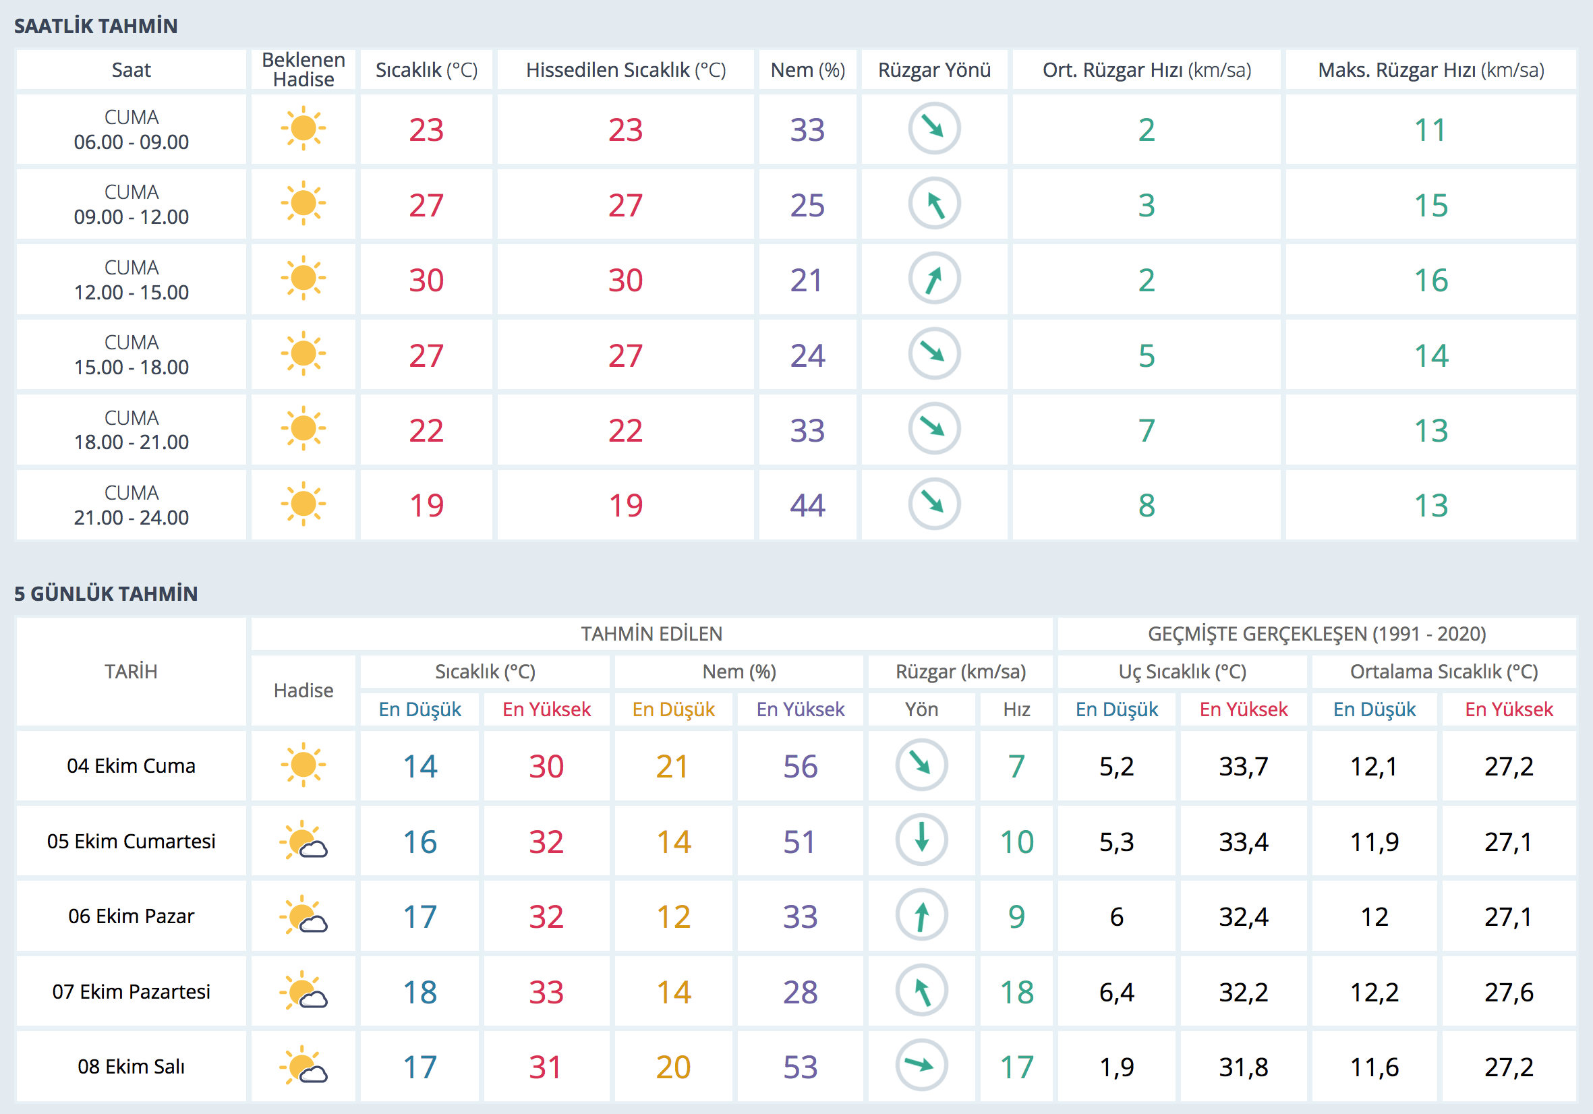
Task: Click the sunny icon for CUMA 21.00 - 24.00
Action: pos(303,504)
